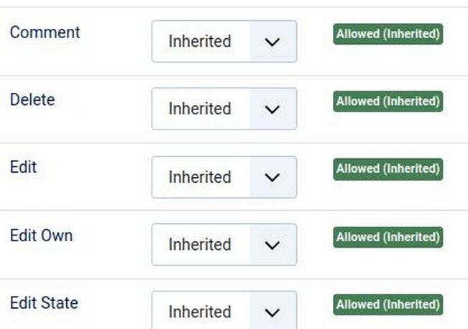
Task: Click the Delete action label
Action: [32, 100]
